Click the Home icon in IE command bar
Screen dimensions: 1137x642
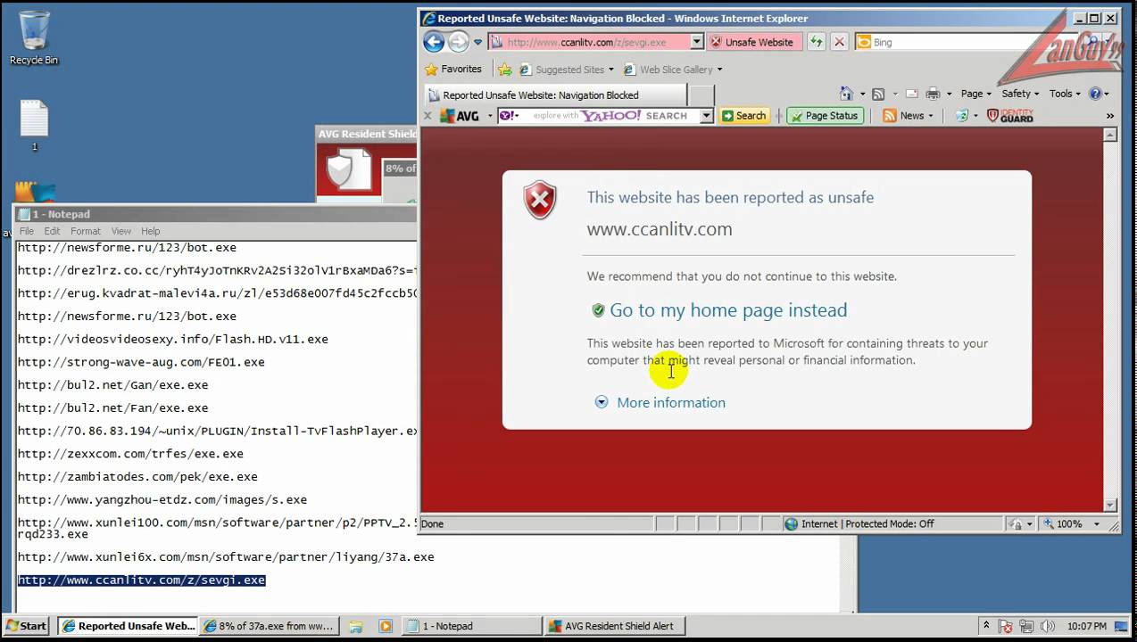[846, 94]
